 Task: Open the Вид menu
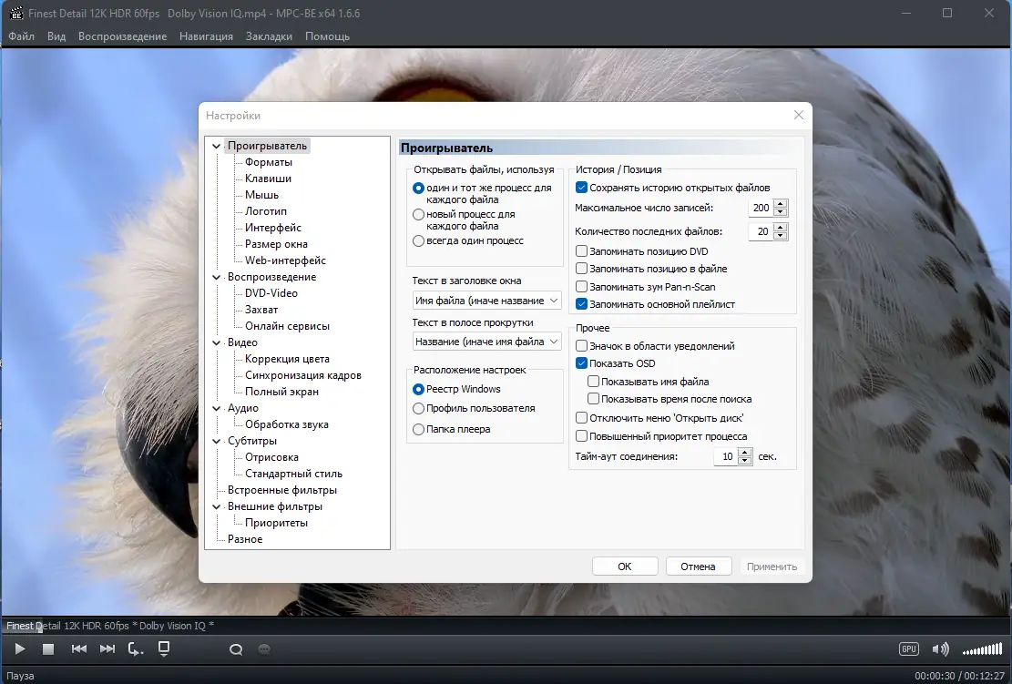(56, 36)
